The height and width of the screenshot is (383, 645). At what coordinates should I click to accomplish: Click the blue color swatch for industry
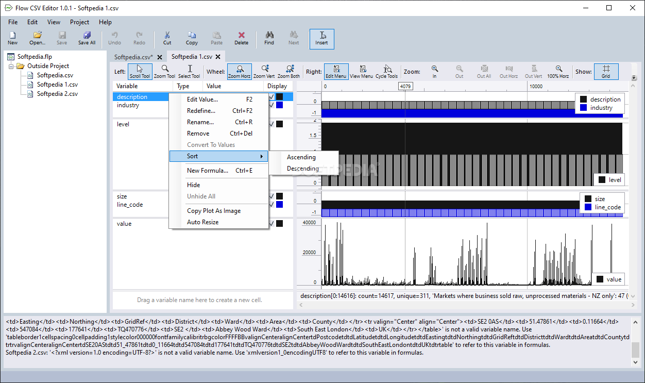[279, 105]
